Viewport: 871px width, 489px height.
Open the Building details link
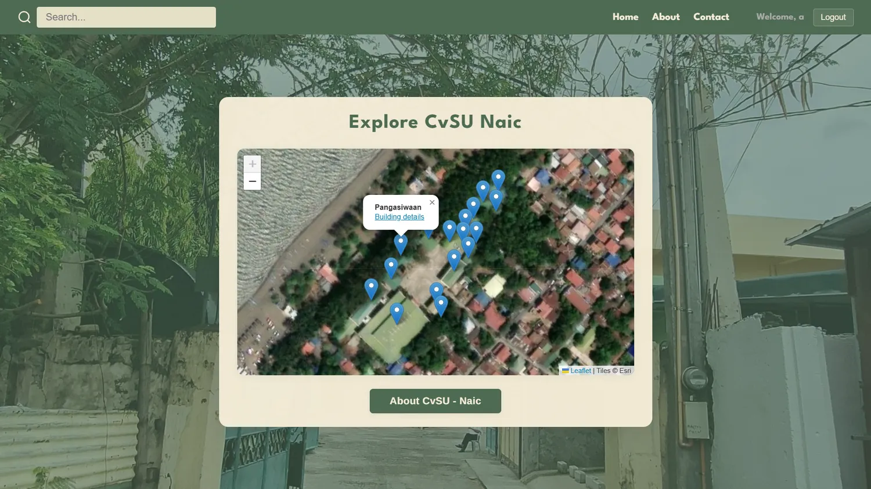399,217
